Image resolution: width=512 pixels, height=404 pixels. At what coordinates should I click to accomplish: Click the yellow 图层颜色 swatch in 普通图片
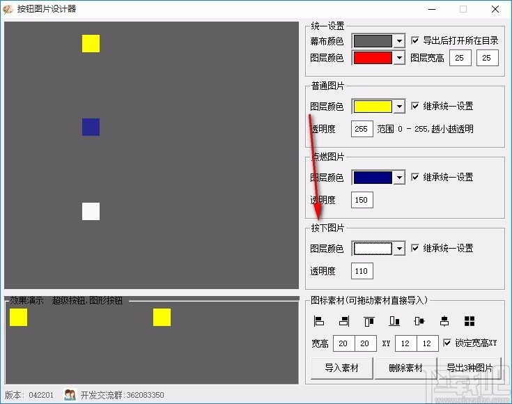(373, 107)
